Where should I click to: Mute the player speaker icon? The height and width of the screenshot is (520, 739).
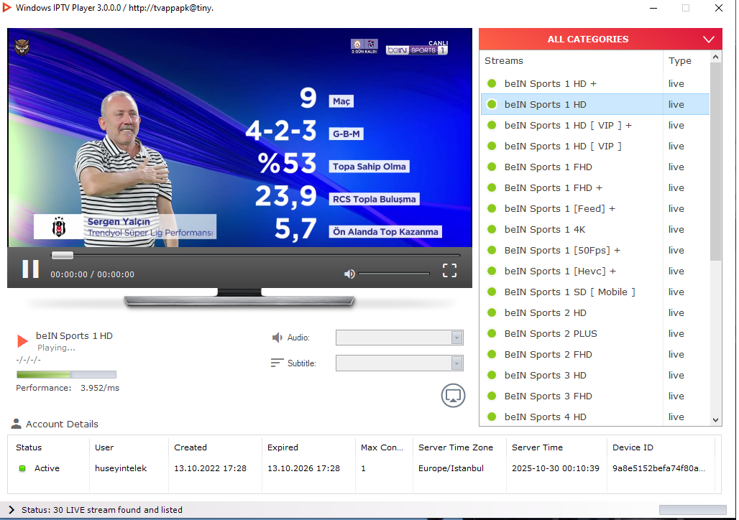[x=349, y=274]
